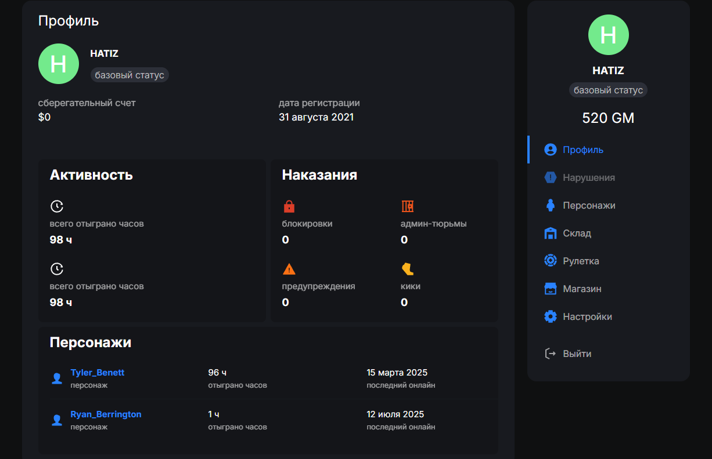Click the админ-тюрьмы jail icon
The width and height of the screenshot is (712, 459).
pyautogui.click(x=407, y=206)
